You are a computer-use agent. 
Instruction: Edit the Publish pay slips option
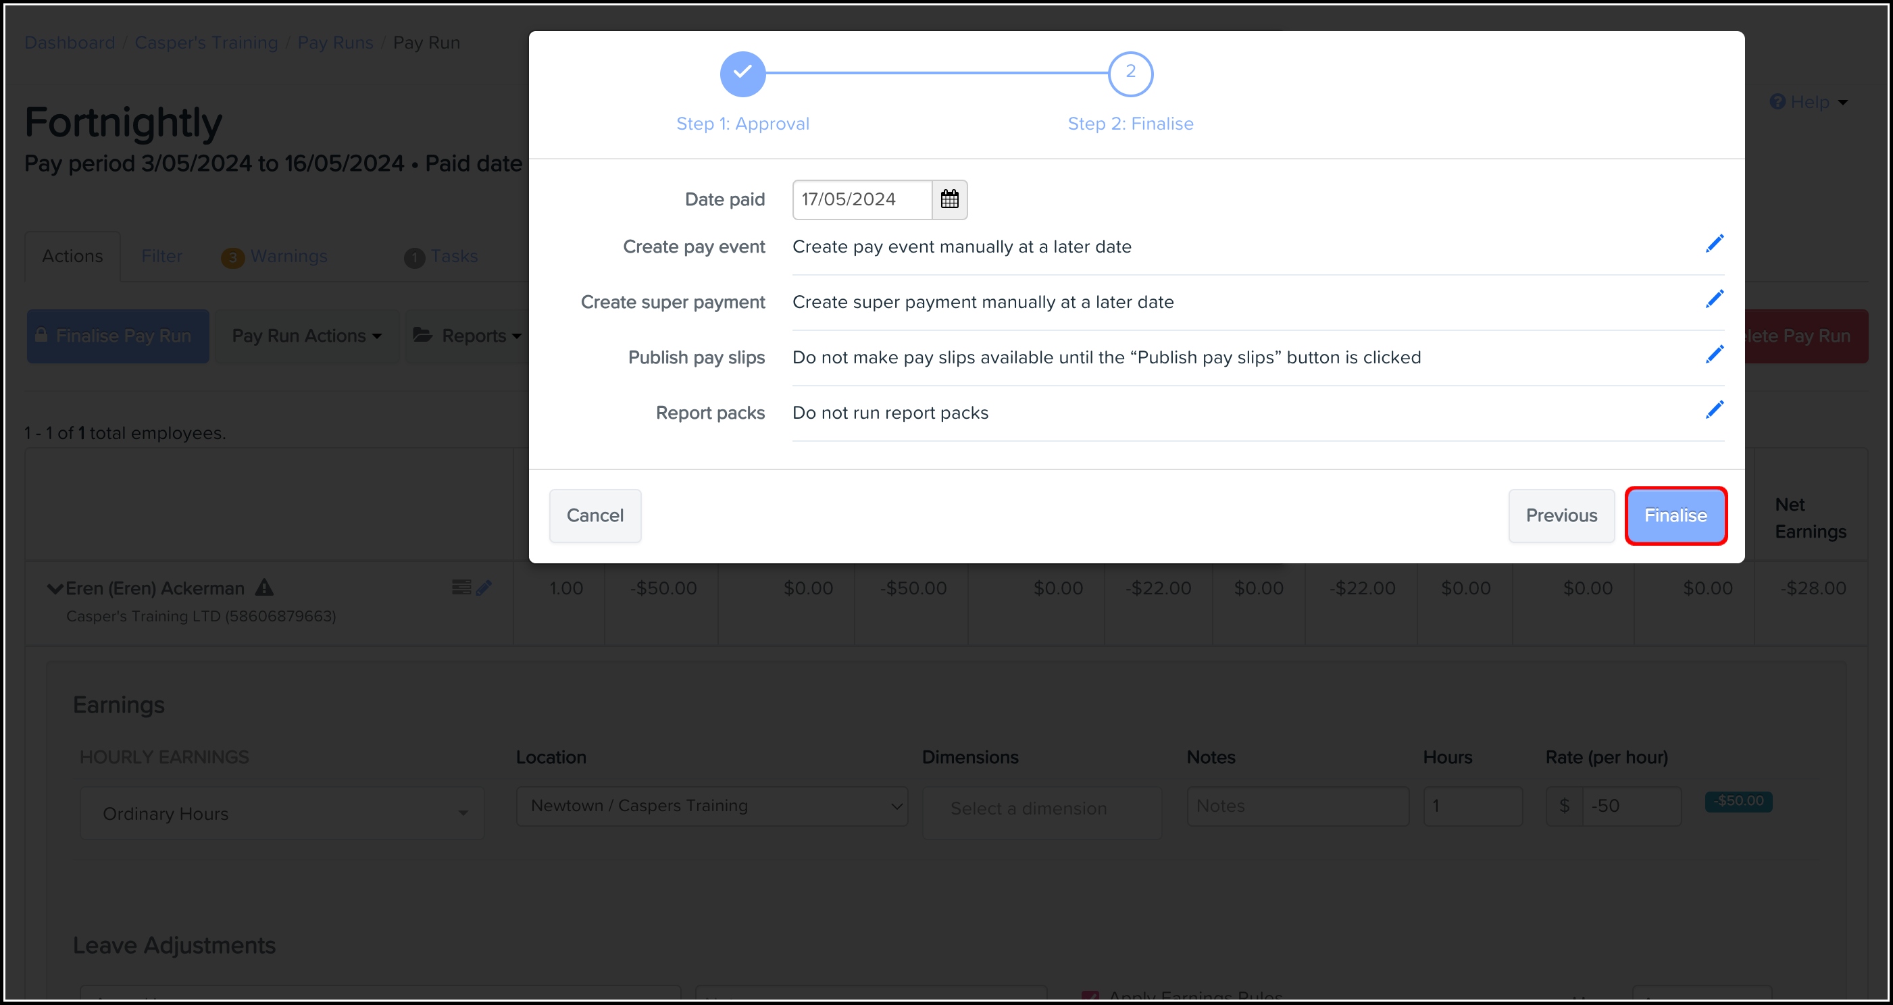click(x=1715, y=355)
